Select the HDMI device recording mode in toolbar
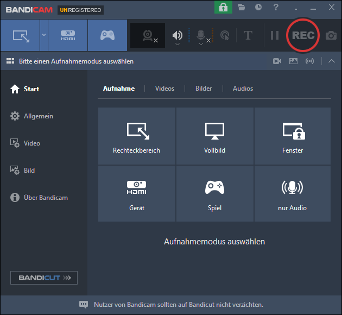Viewport: 342px width, 315px height. [x=68, y=35]
